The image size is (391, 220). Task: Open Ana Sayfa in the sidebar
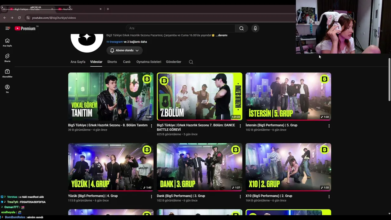[7, 42]
